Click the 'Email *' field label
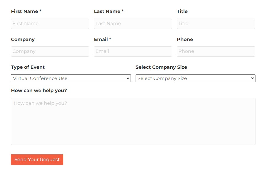Image resolution: width=262 pixels, height=170 pixels. pyautogui.click(x=103, y=39)
